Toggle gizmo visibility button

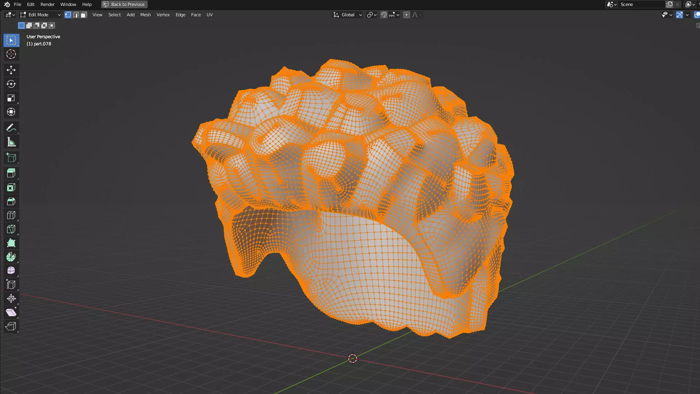coord(679,15)
